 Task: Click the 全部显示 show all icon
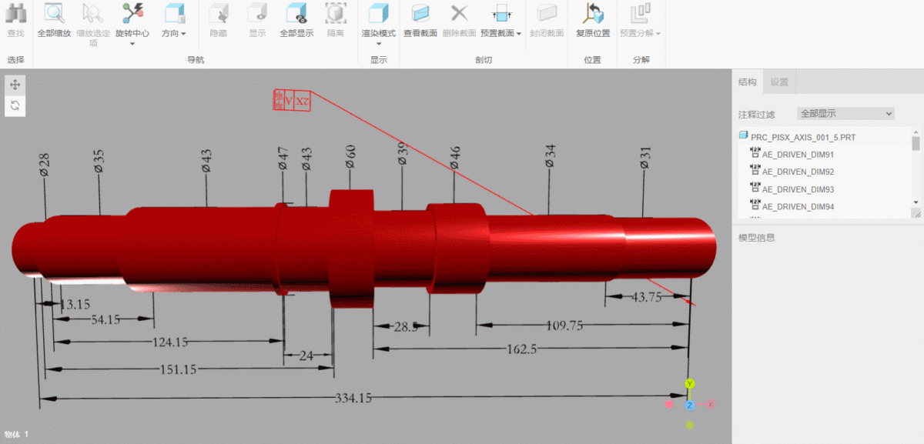point(296,13)
